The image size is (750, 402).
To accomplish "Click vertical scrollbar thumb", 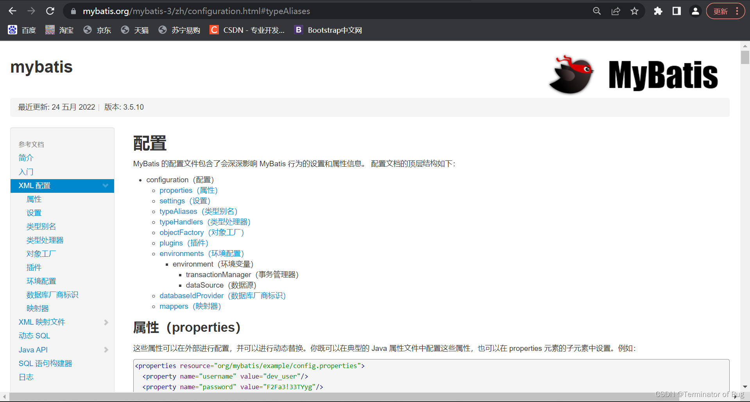I will (745, 57).
